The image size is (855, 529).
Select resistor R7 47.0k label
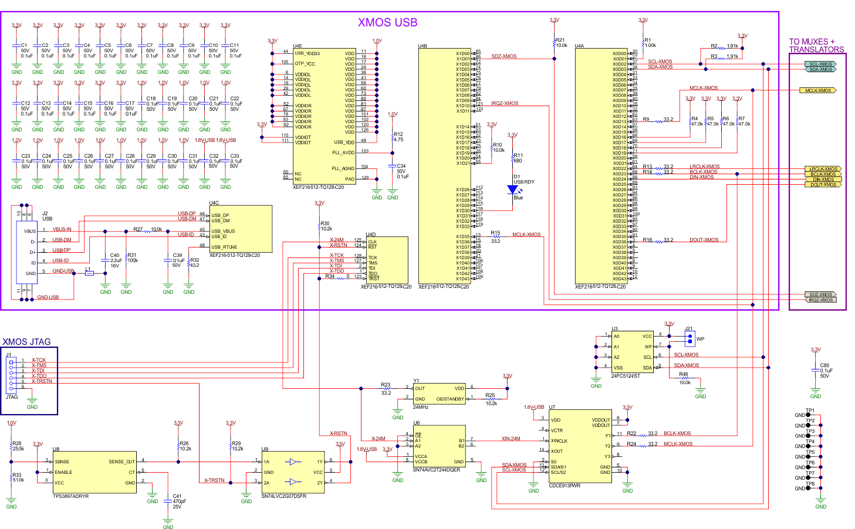pyautogui.click(x=744, y=121)
